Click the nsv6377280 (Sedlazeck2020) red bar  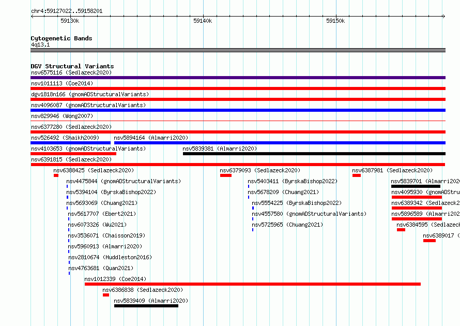(x=238, y=132)
